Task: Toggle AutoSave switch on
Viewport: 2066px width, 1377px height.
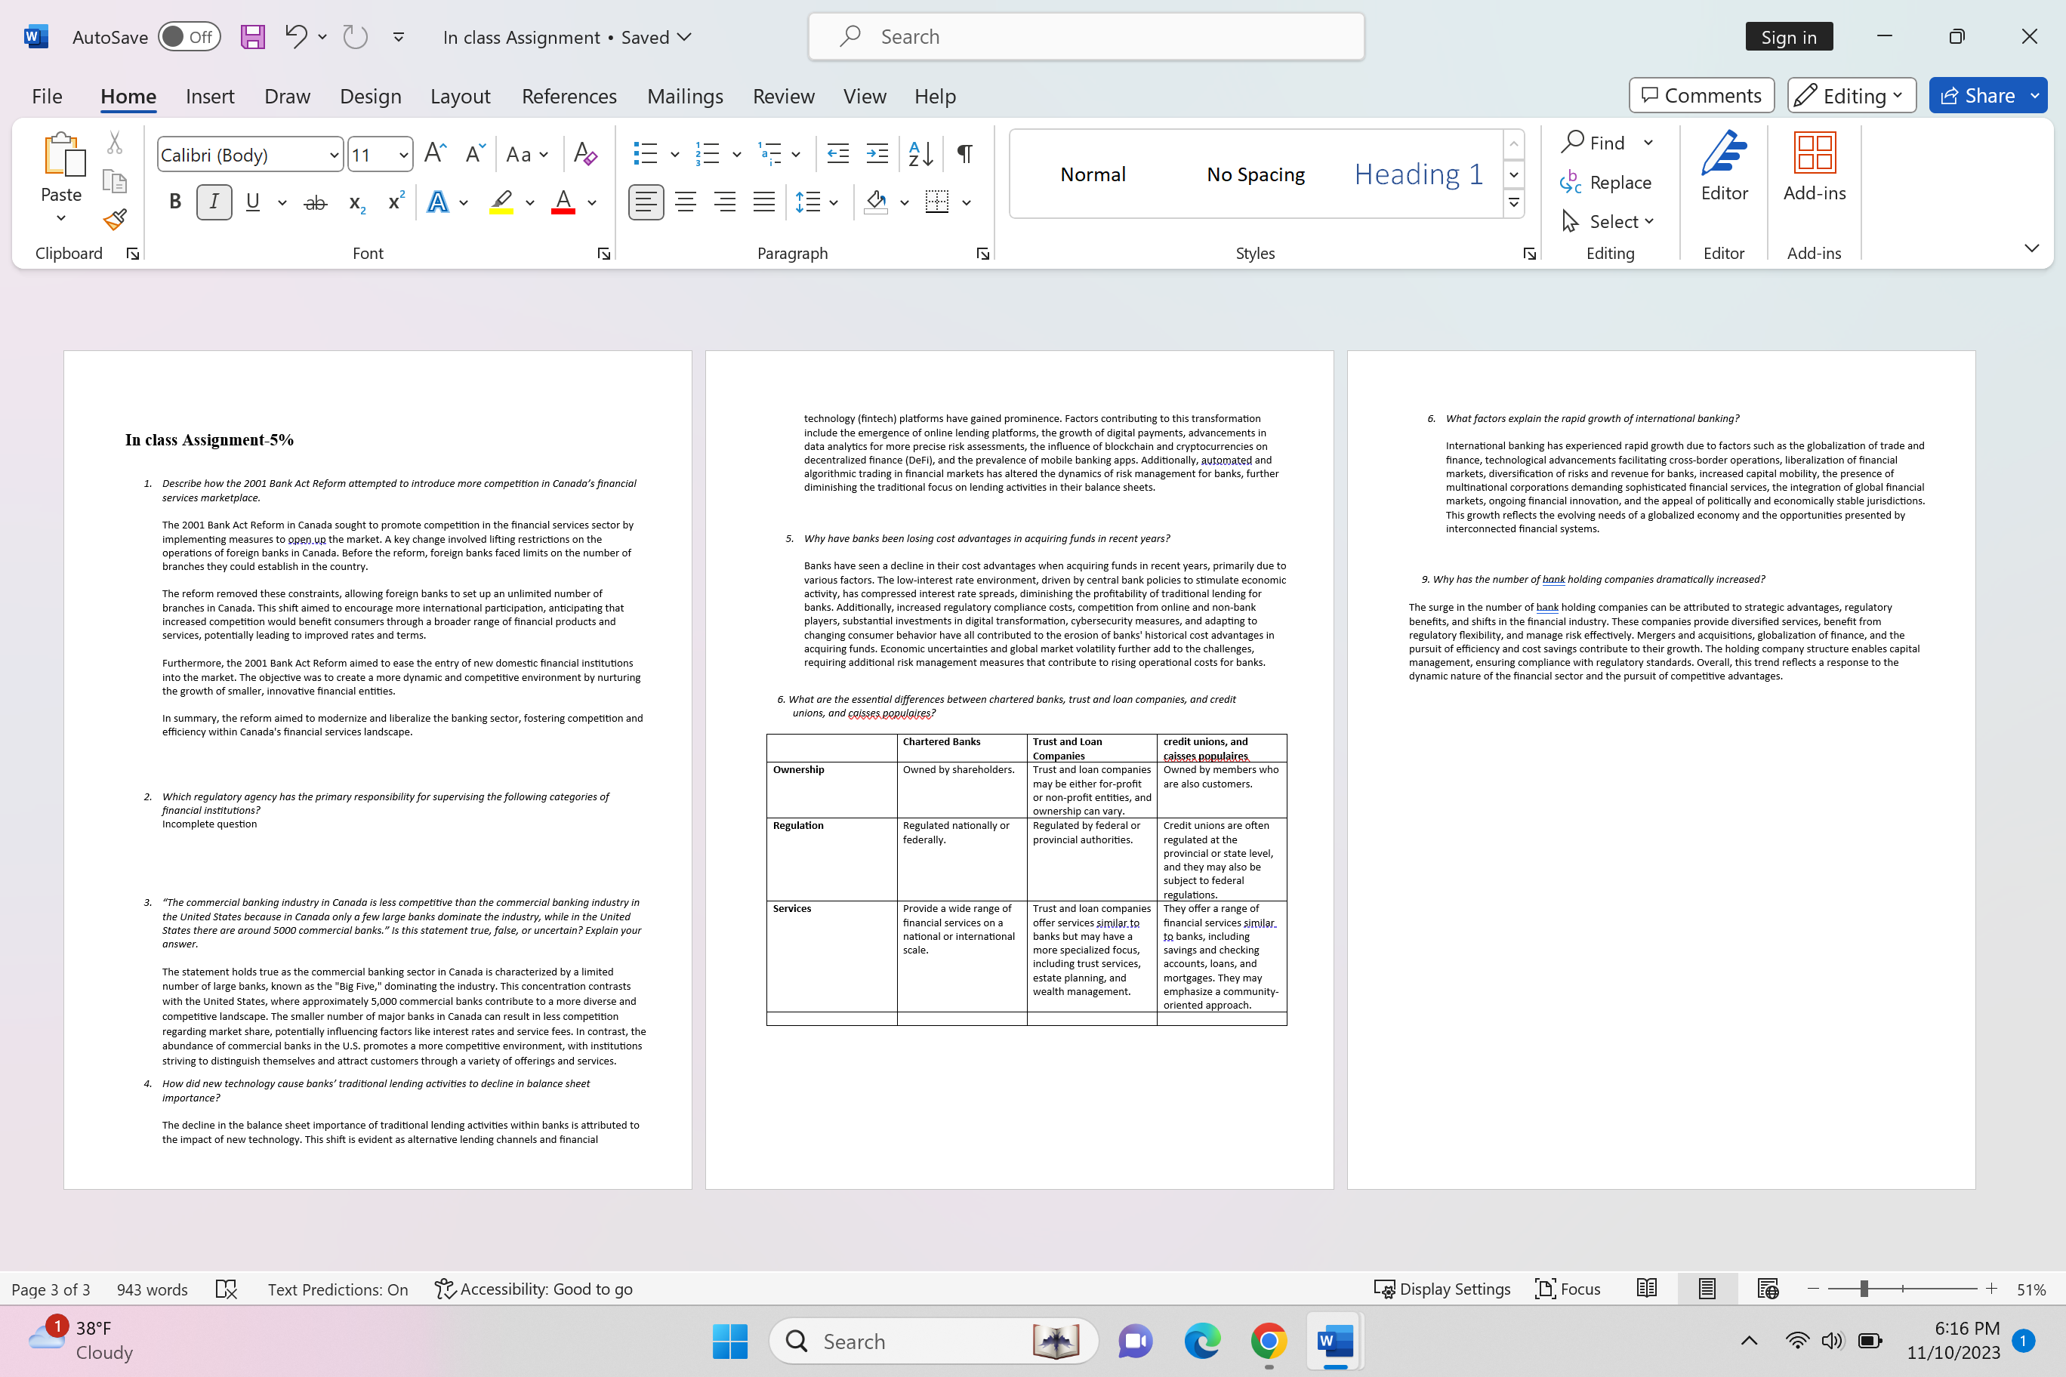Action: [x=189, y=37]
